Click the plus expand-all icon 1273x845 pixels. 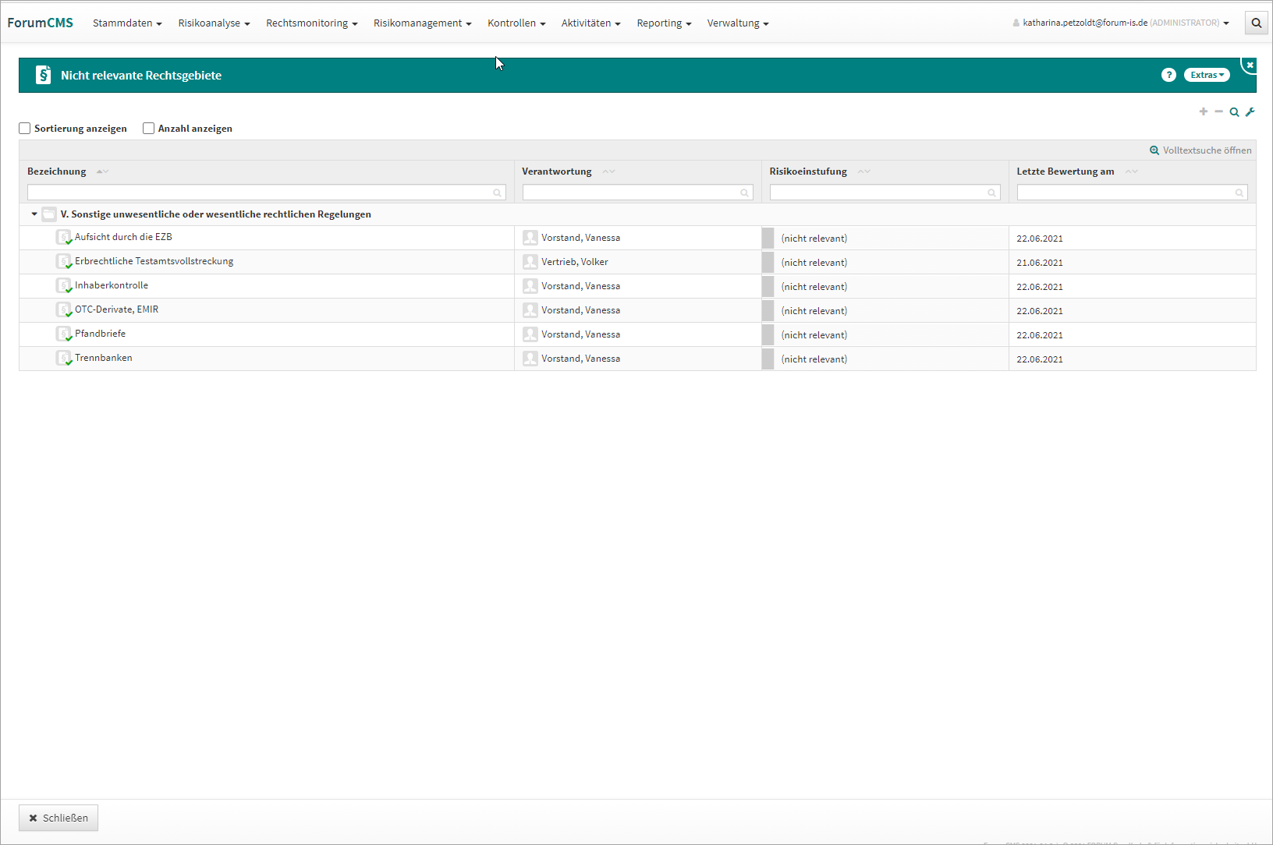[1203, 111]
